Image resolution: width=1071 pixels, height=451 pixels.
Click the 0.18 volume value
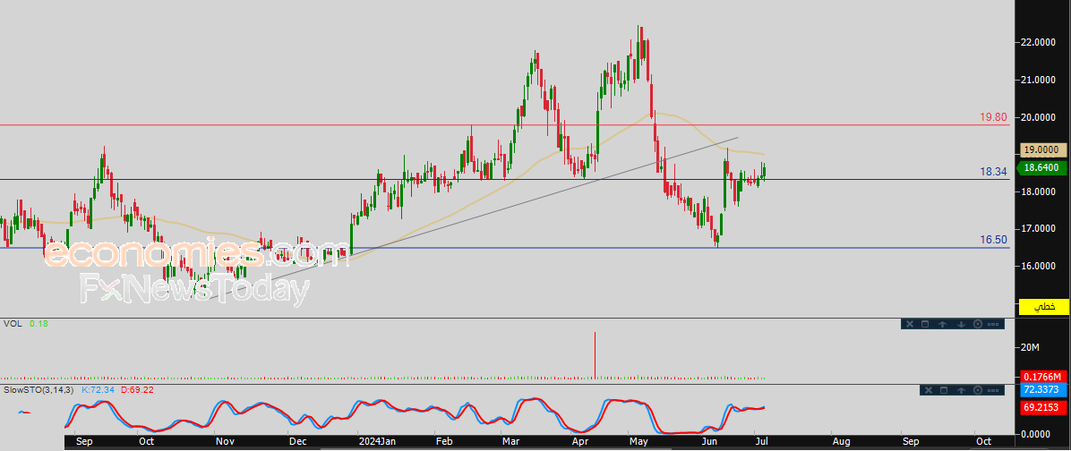tap(39, 323)
